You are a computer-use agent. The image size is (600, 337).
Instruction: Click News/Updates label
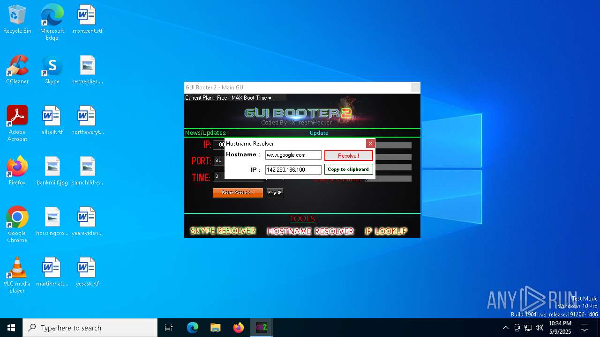point(206,133)
